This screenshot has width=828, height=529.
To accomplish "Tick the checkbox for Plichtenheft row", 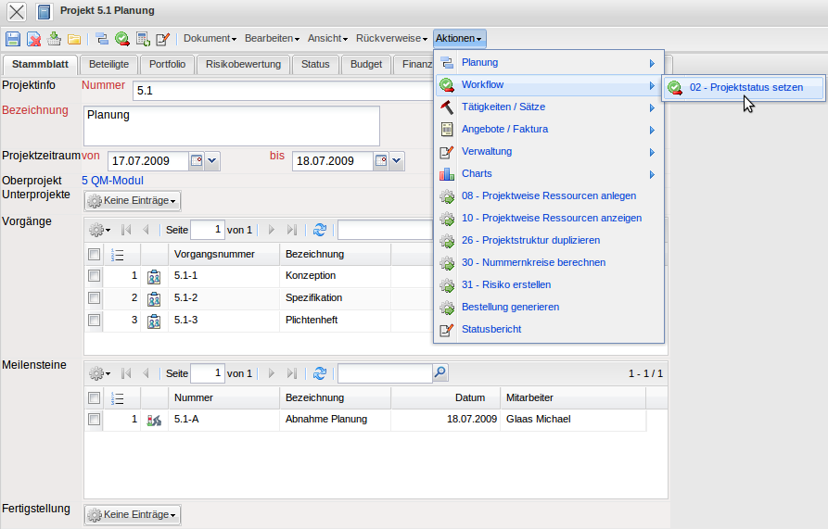I will coord(94,321).
